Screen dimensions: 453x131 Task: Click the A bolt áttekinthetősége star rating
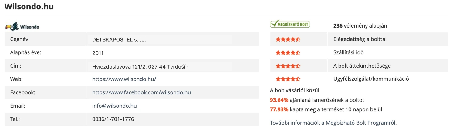point(288,66)
